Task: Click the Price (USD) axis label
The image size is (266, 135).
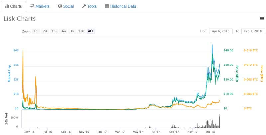Action: [237, 73]
